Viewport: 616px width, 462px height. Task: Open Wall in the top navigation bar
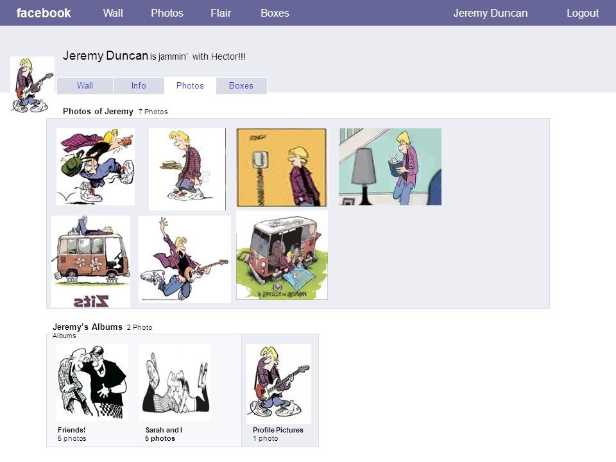point(113,13)
